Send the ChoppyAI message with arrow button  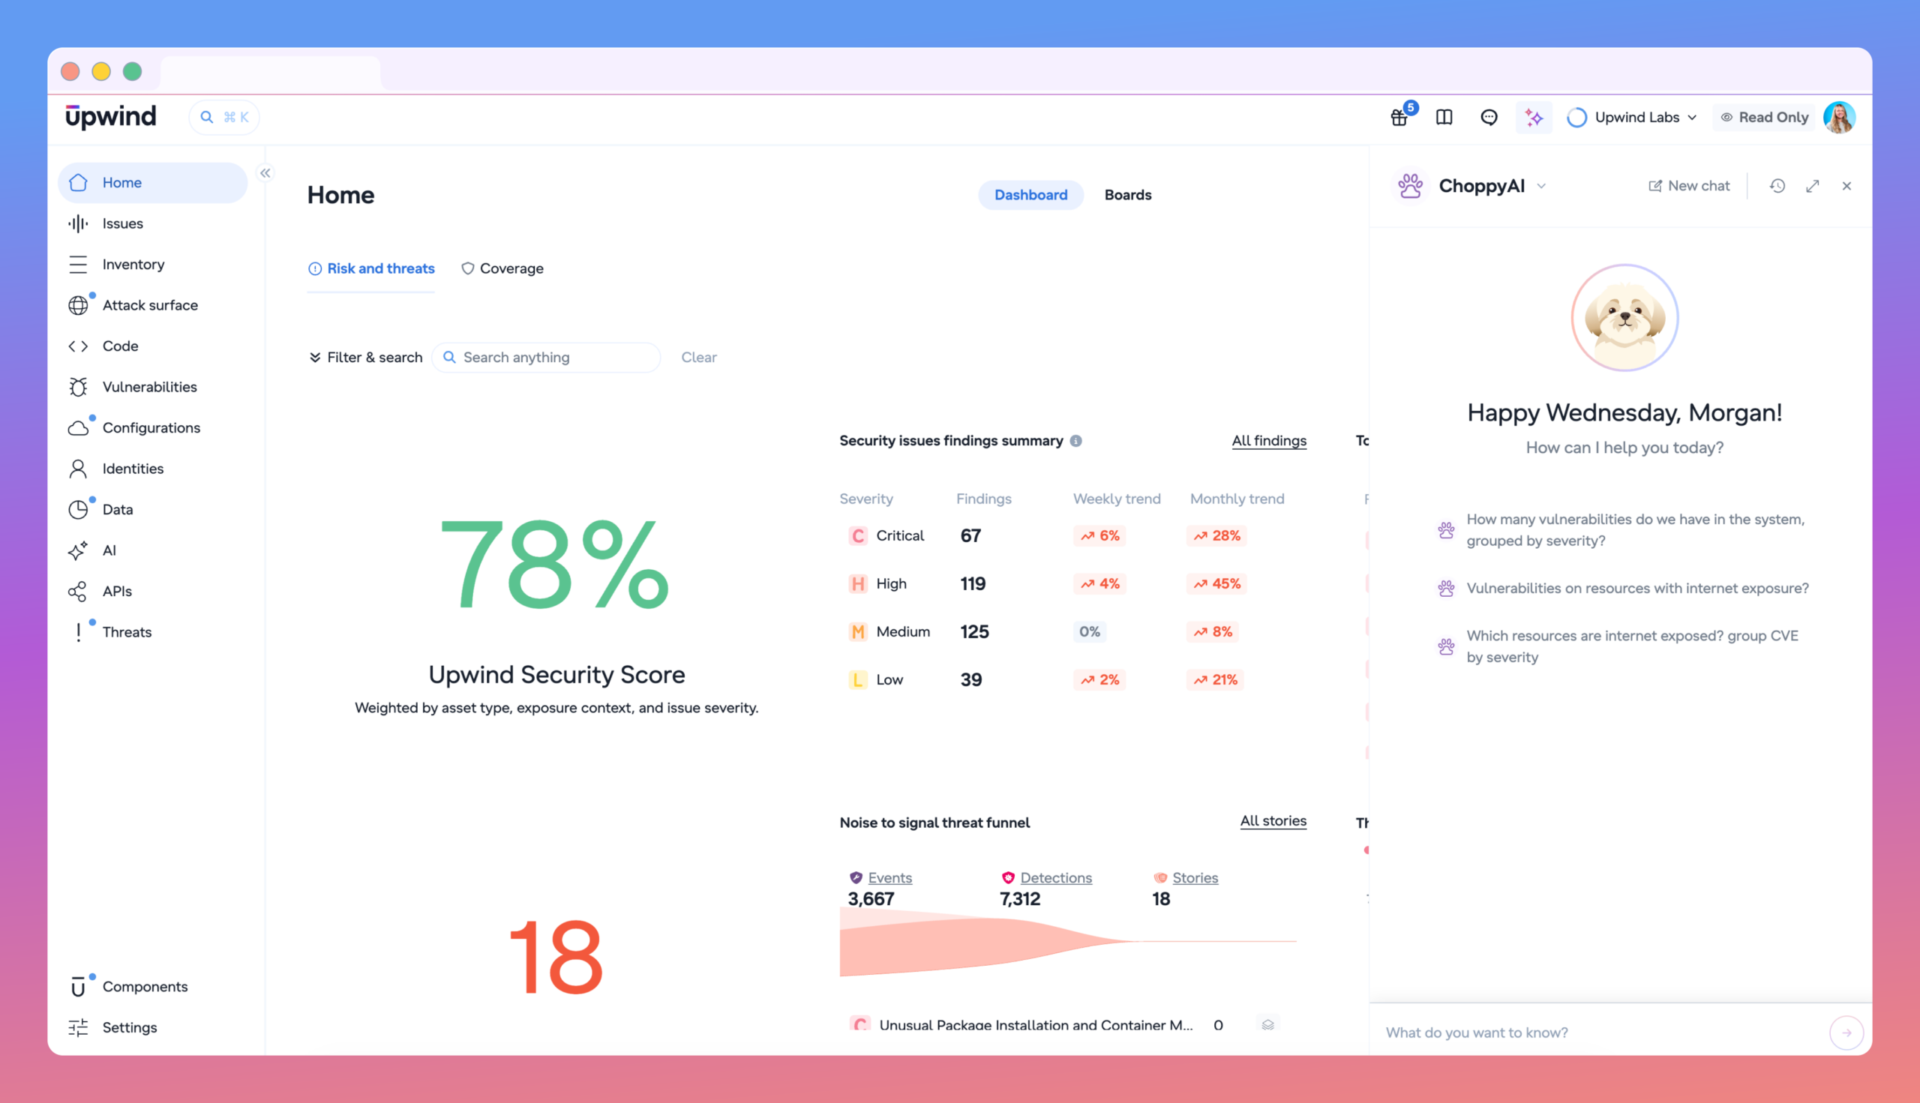click(x=1846, y=1033)
